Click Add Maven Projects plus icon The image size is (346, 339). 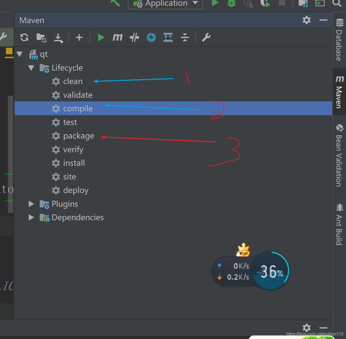coord(79,37)
